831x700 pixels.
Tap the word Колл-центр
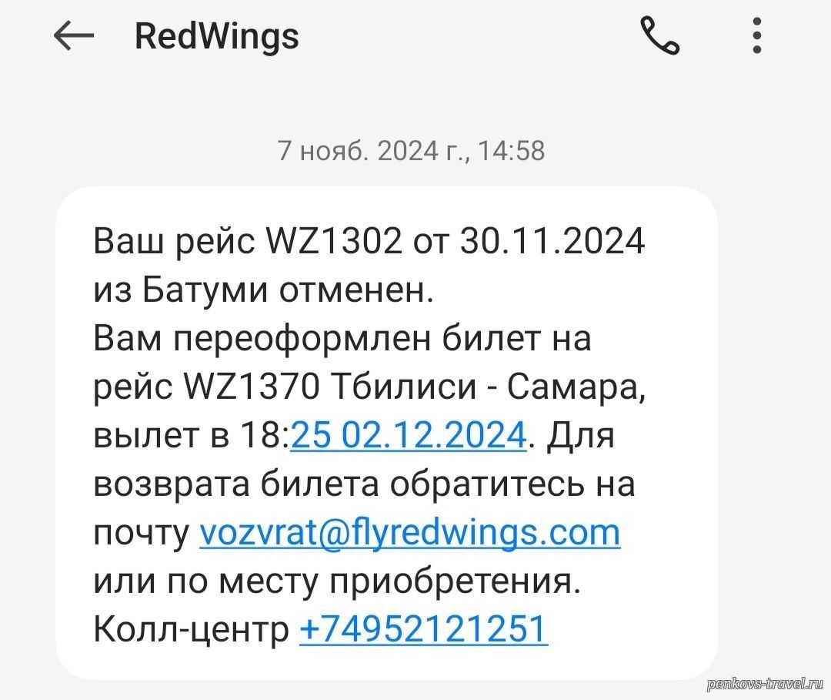tap(191, 630)
